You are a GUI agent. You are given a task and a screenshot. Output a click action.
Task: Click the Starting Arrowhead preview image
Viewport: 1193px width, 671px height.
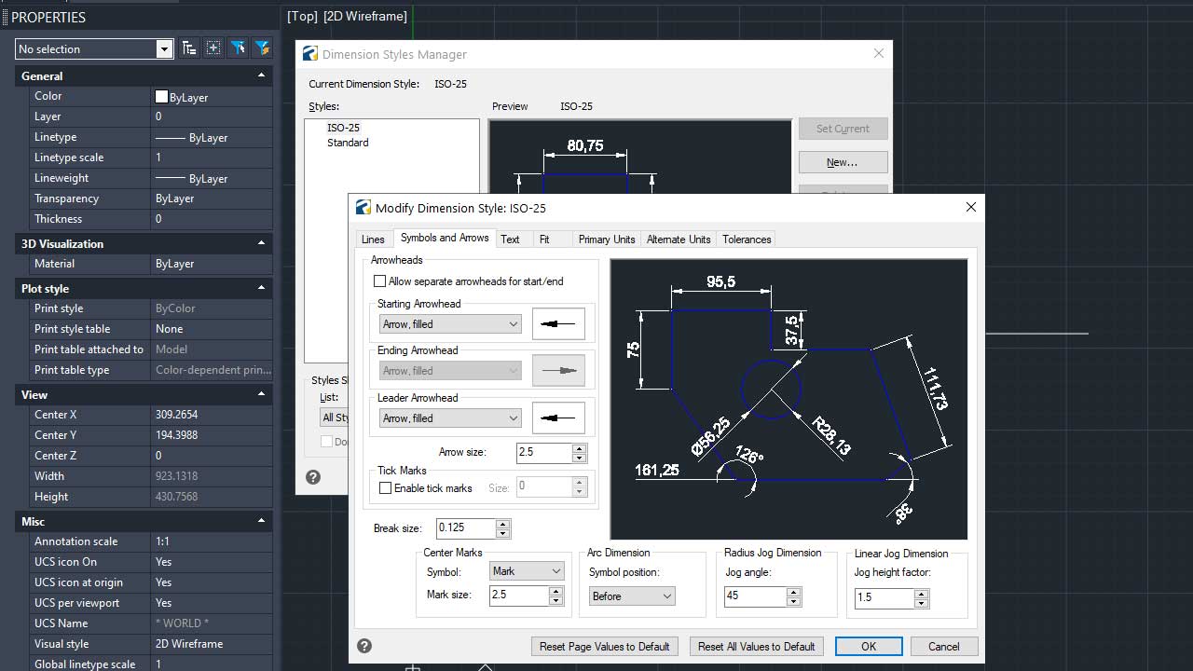(x=558, y=323)
